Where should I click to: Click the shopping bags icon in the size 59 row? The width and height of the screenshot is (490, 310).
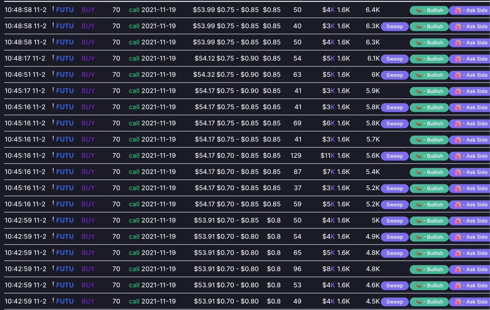(457, 205)
